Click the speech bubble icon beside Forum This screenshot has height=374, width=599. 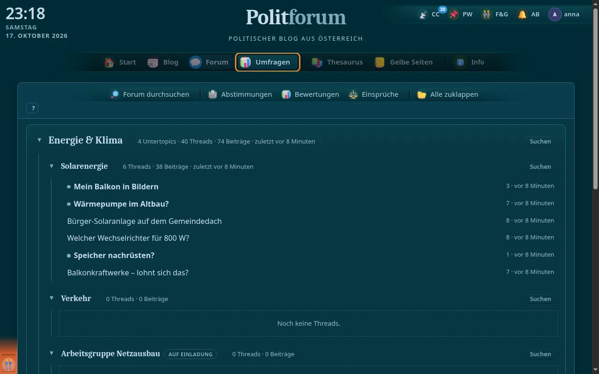(196, 62)
